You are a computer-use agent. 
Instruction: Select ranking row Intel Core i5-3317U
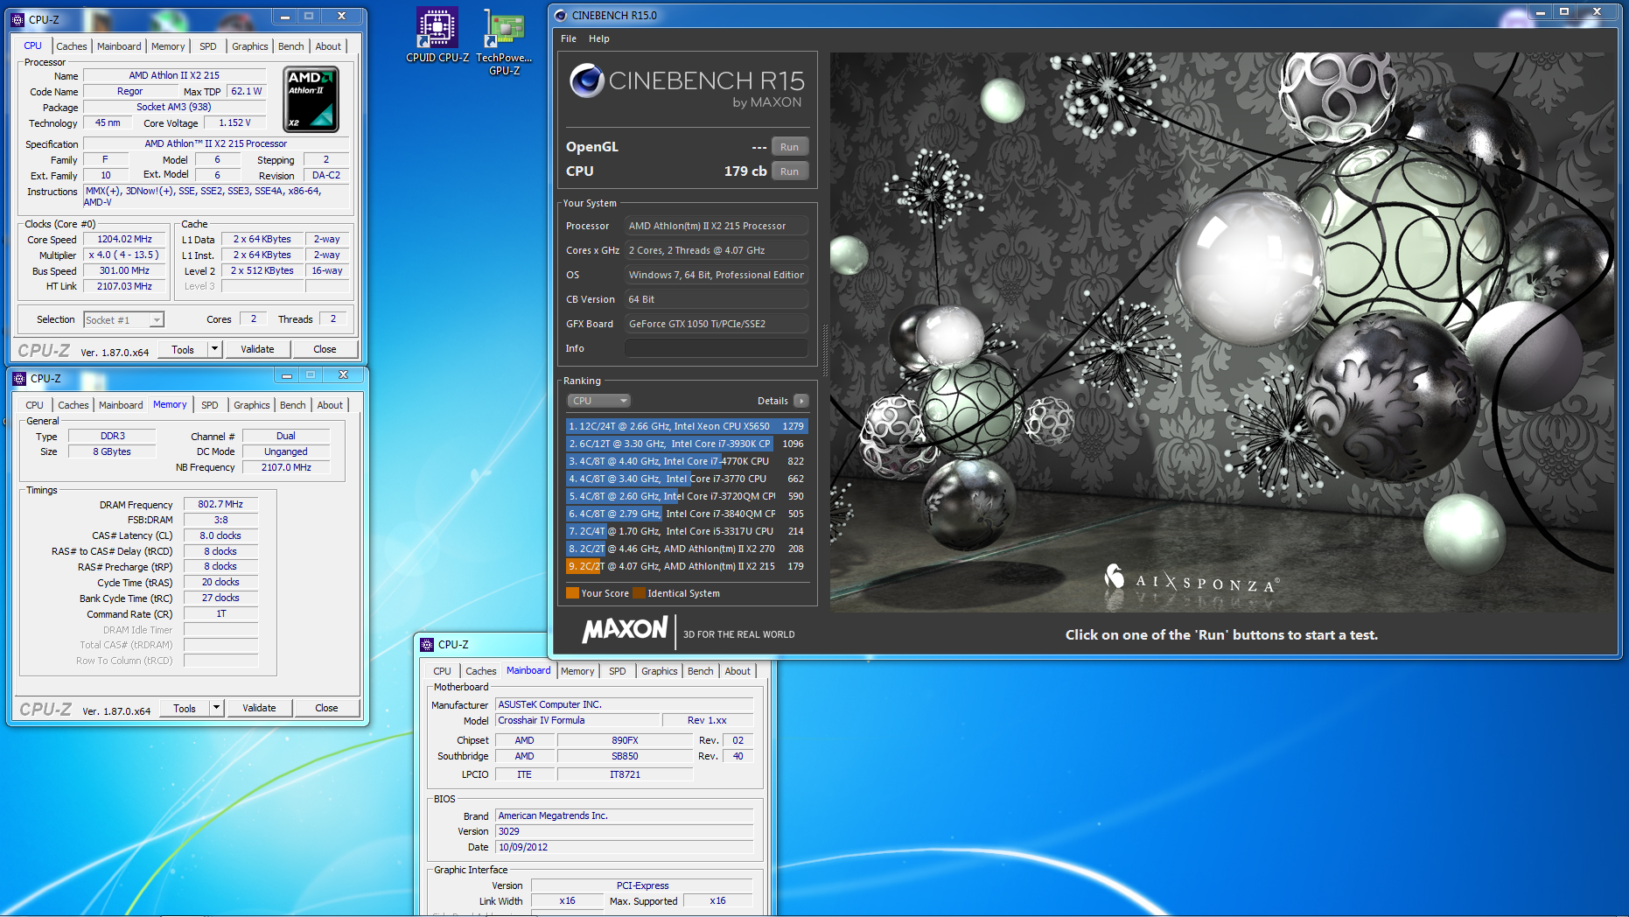point(687,531)
